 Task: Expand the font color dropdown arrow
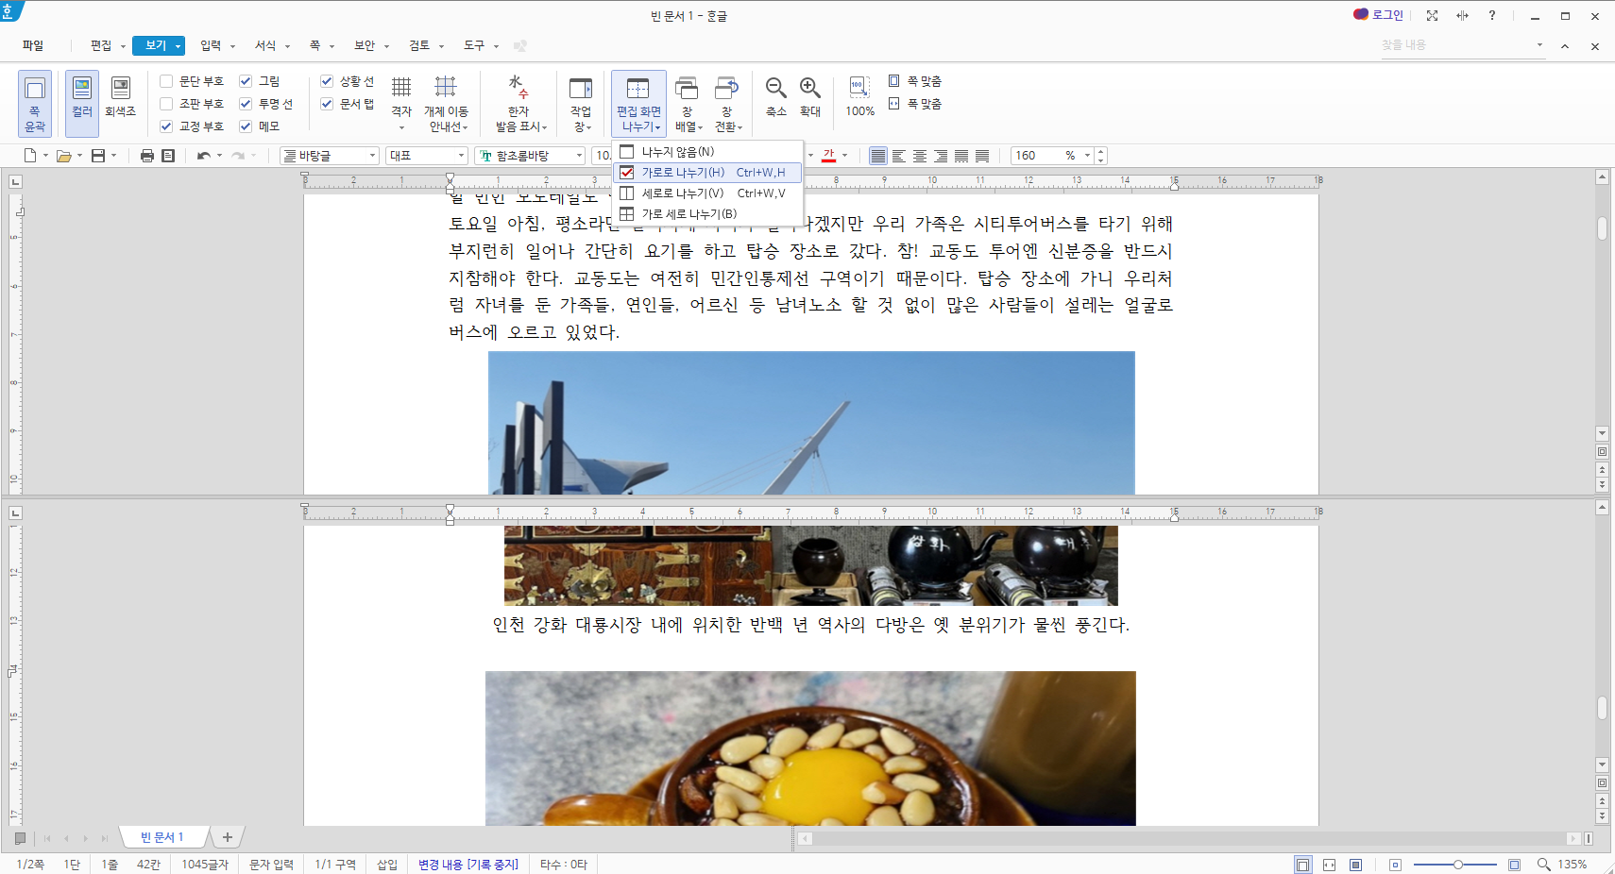(x=845, y=156)
